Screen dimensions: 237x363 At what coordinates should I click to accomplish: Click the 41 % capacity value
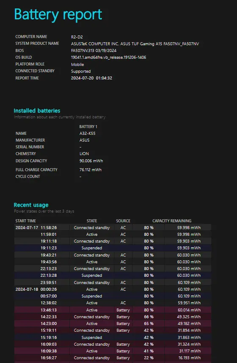coord(149,351)
